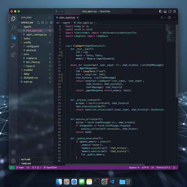Toggle secondary side bar visibility
The width and height of the screenshot is (187, 187).
click(170, 11)
